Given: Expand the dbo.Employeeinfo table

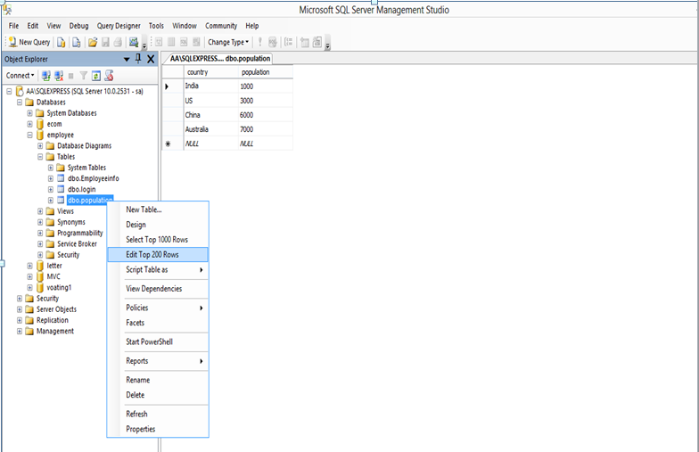Looking at the screenshot, I should pos(50,178).
